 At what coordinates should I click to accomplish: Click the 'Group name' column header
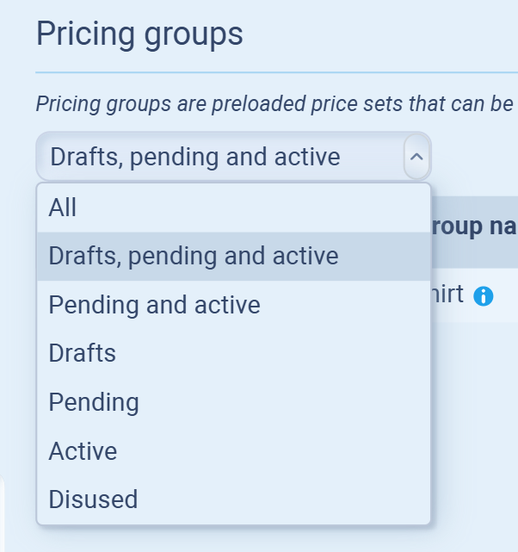473,227
